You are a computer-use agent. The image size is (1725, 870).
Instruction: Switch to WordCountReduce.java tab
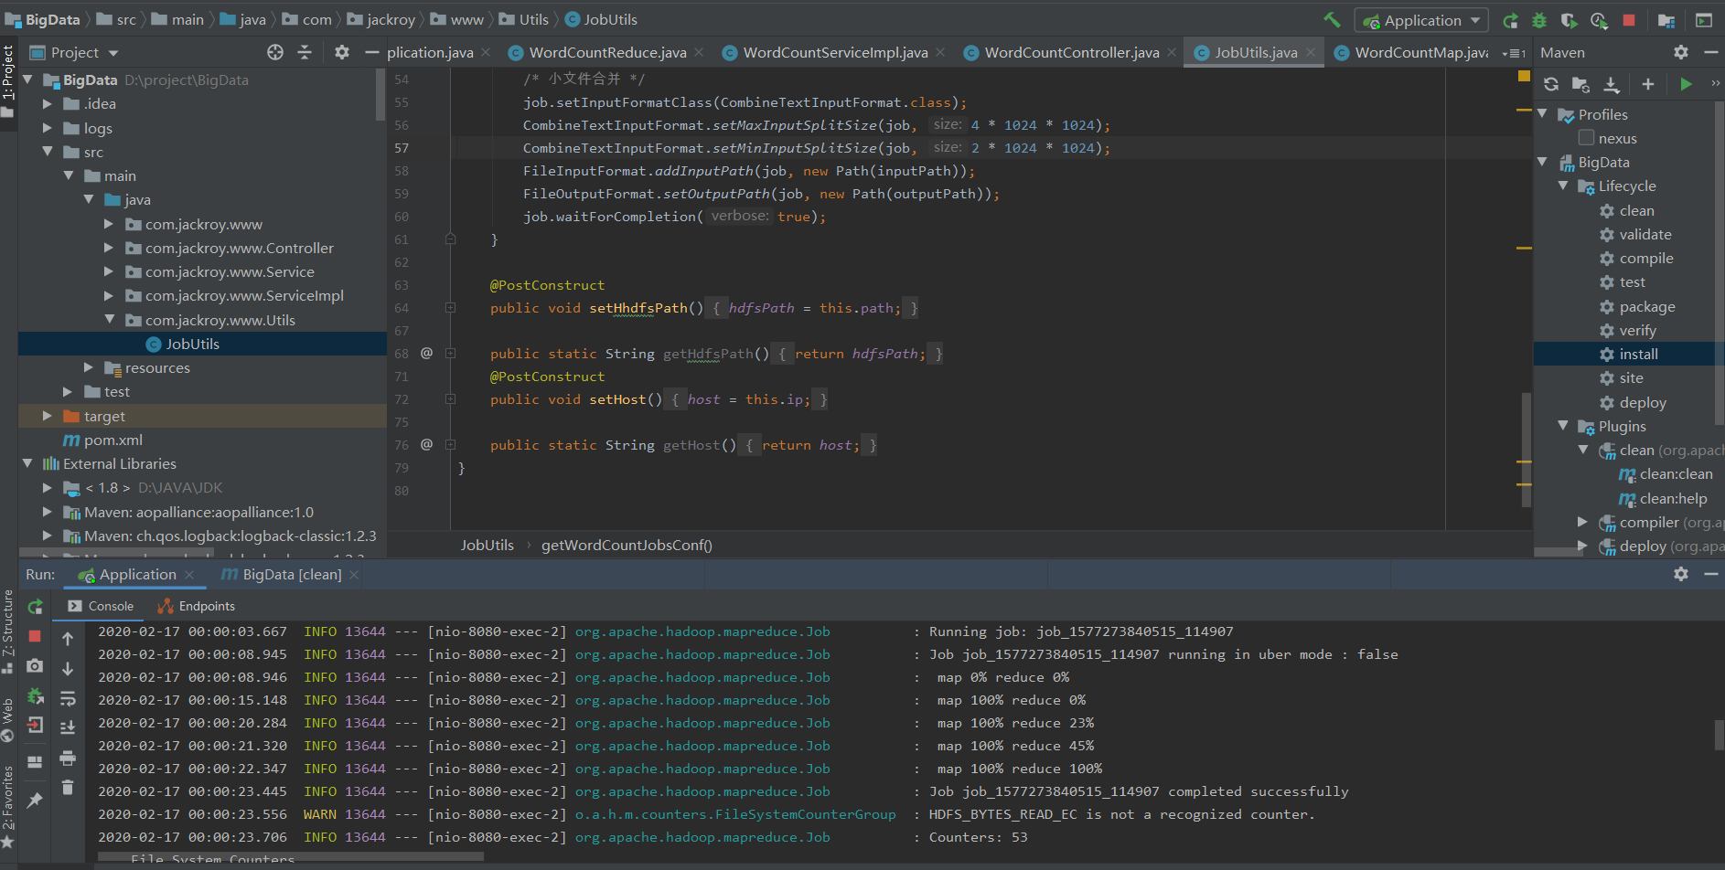pos(607,52)
